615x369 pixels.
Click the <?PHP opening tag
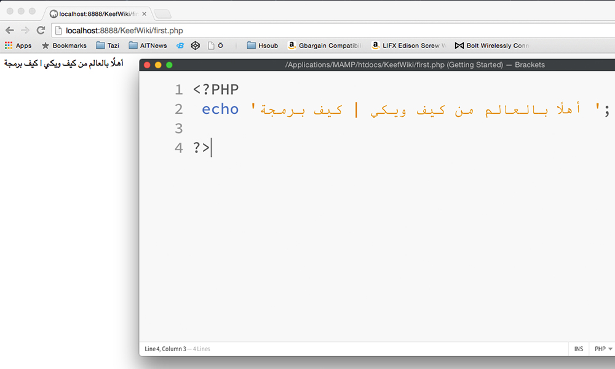click(216, 90)
